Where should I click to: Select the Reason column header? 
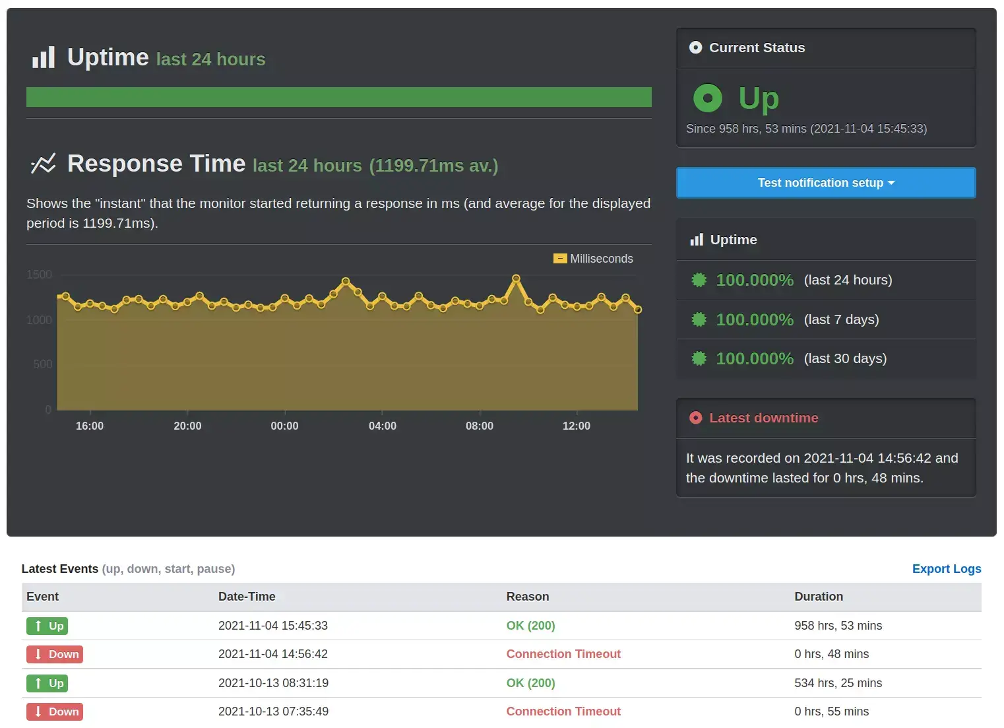click(x=527, y=596)
